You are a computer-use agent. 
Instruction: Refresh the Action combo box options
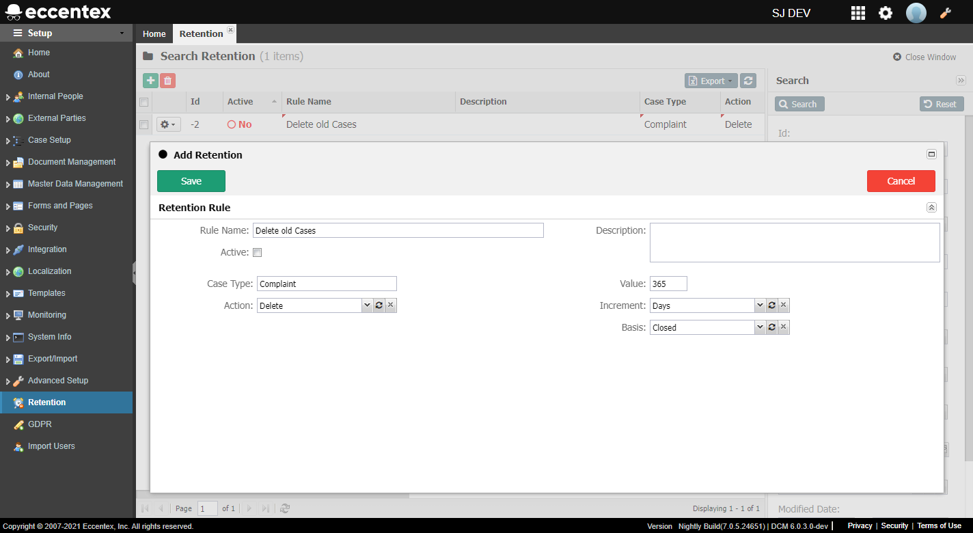379,305
